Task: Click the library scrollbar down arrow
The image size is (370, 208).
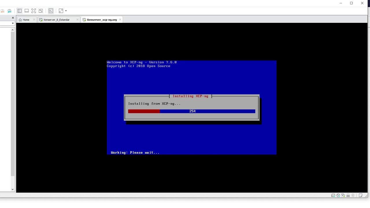Action: [x=12, y=190]
